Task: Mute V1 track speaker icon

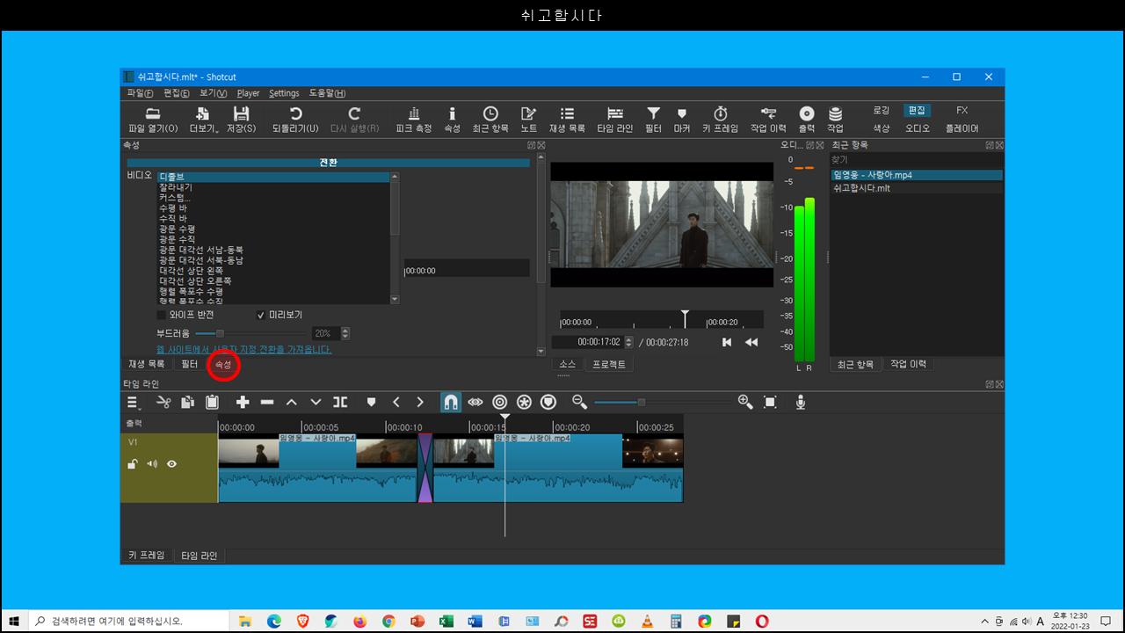Action: (152, 464)
